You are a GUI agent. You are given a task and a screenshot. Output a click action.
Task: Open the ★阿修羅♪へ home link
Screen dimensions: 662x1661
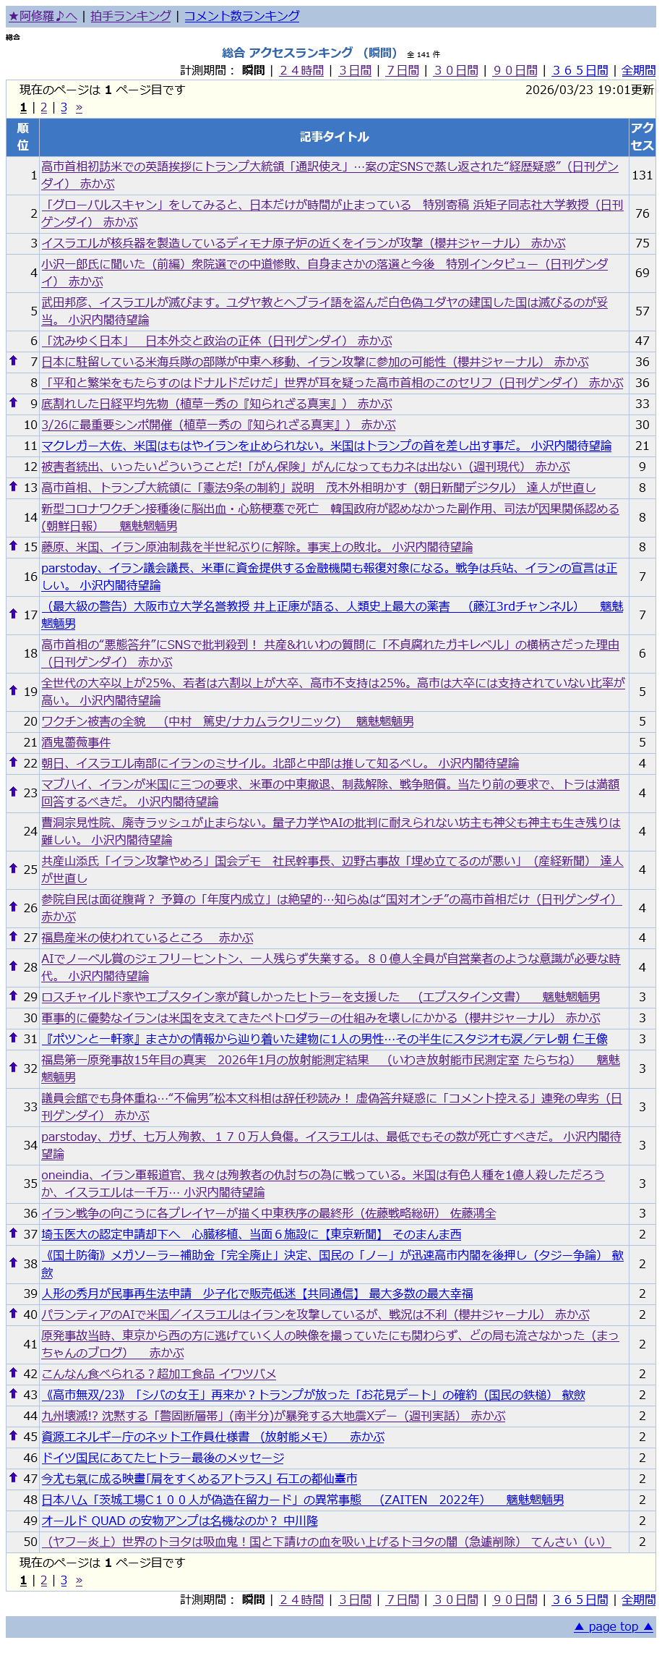(x=43, y=16)
